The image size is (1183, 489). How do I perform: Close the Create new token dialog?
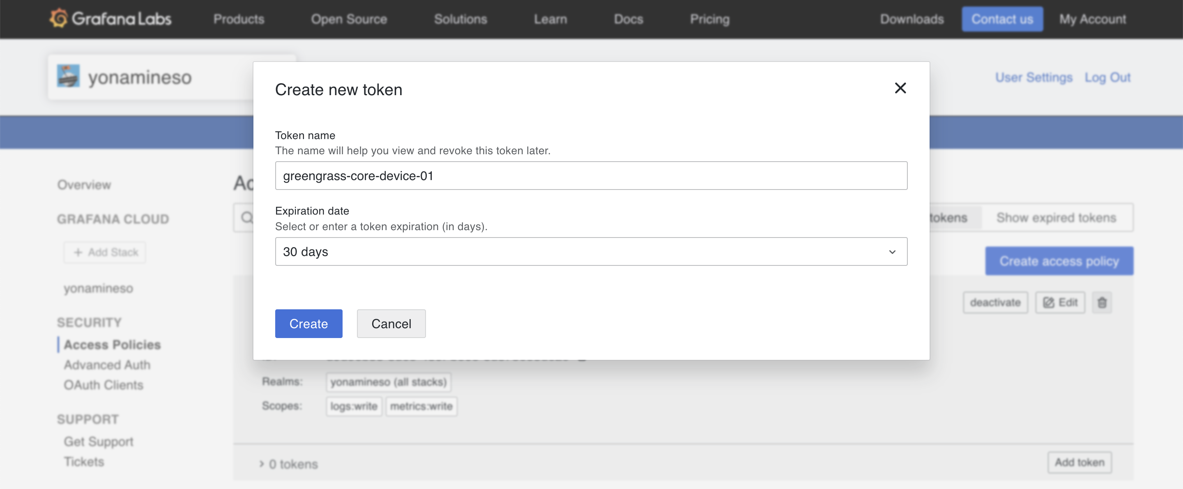900,88
